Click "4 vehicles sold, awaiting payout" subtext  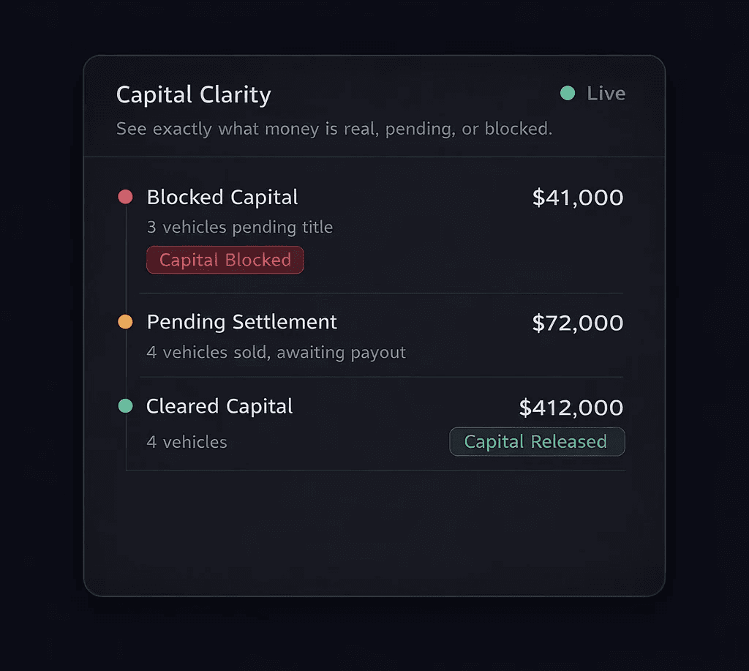(276, 353)
